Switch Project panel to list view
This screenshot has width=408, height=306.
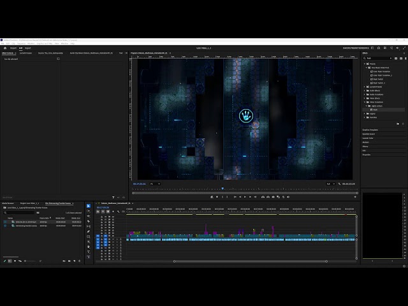click(10, 261)
